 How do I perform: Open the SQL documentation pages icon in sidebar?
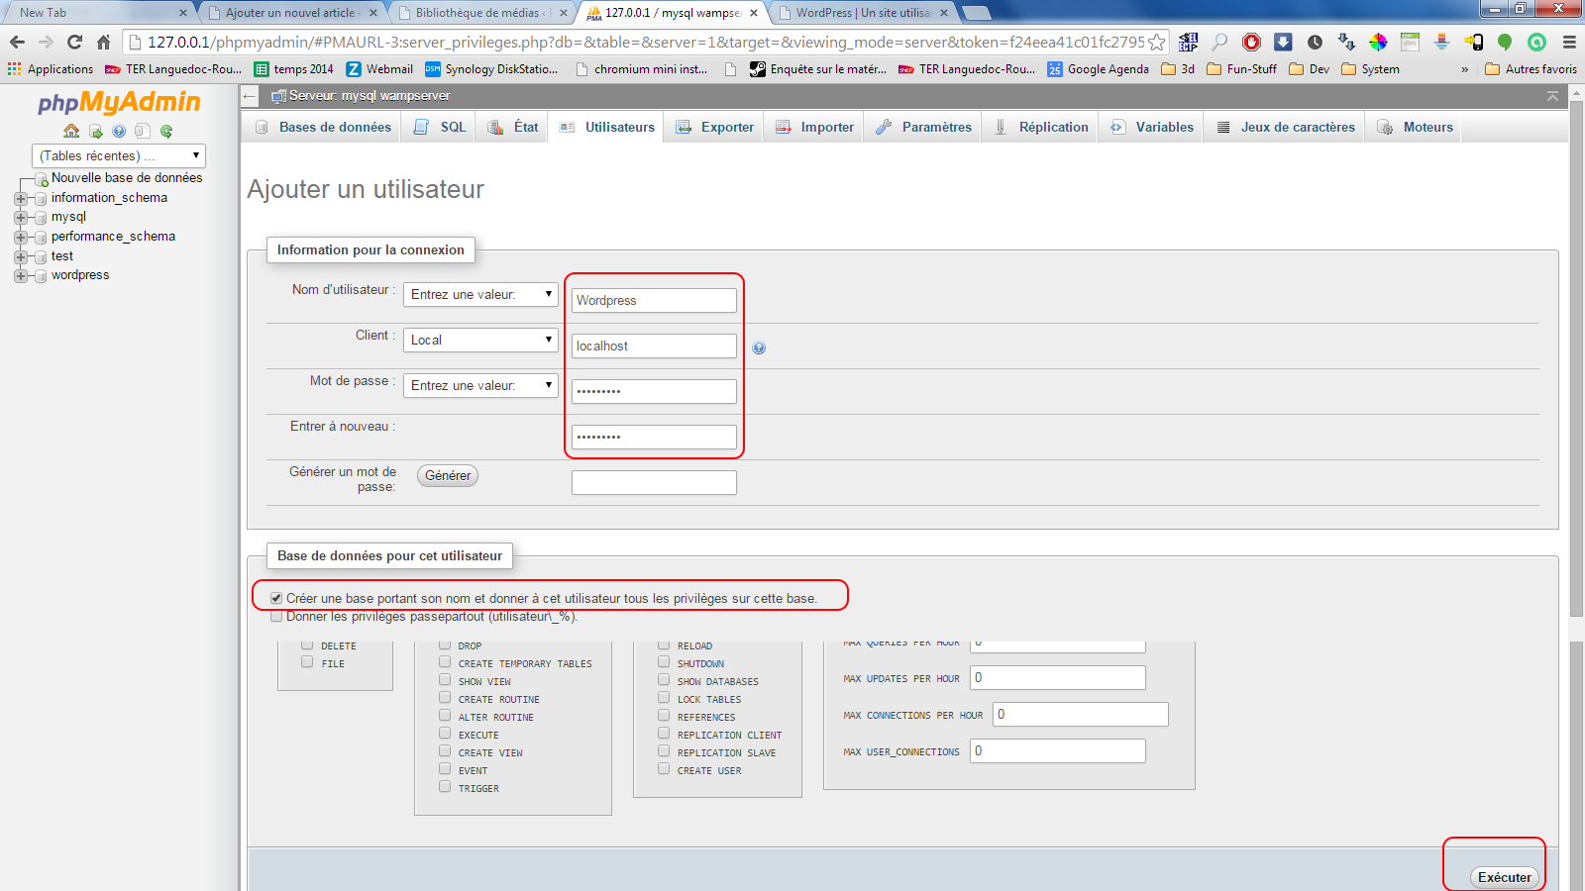pos(143,131)
